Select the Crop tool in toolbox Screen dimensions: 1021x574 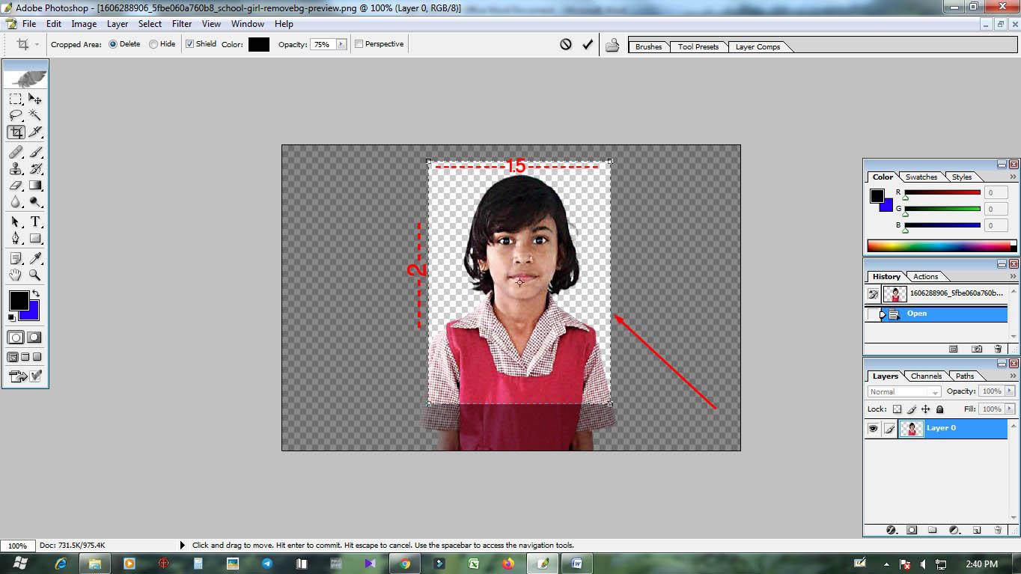coord(16,132)
